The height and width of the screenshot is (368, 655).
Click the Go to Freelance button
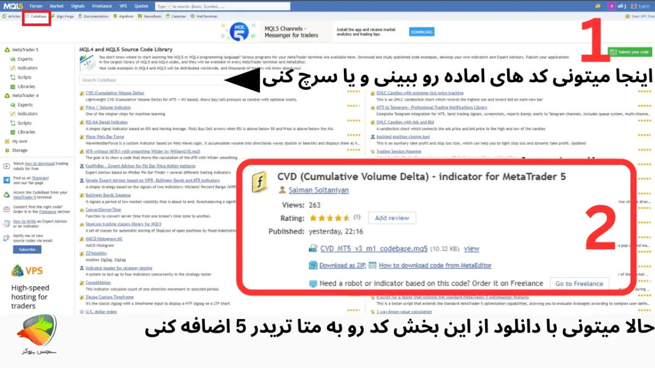coord(579,283)
